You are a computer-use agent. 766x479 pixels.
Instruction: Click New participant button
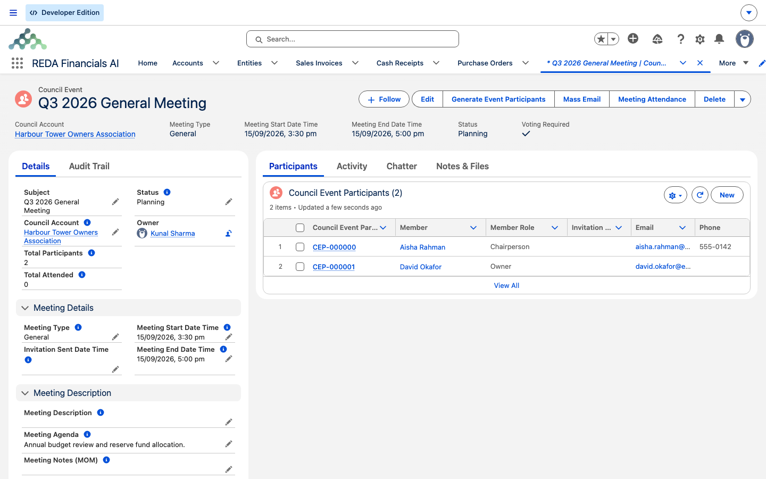(727, 195)
